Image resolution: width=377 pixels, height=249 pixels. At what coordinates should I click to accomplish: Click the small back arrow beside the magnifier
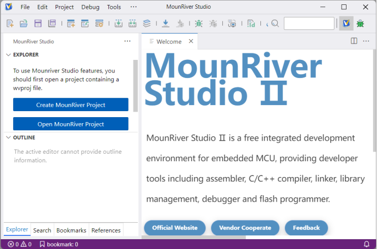267,25
